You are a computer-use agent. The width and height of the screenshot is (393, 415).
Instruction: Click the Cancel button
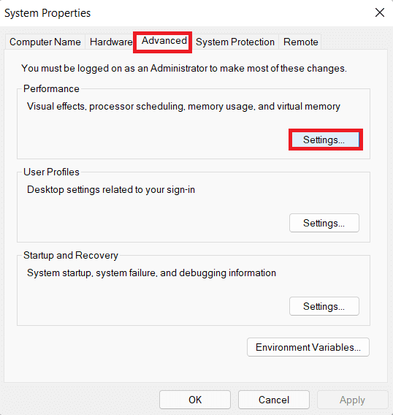point(274,400)
